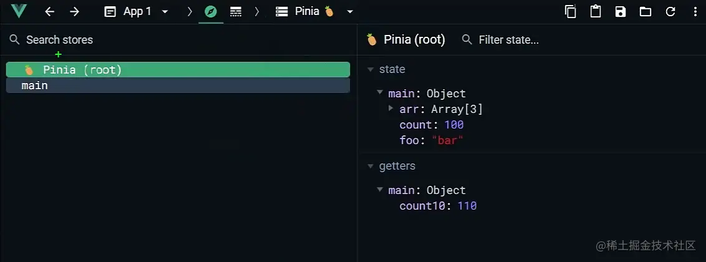Go forward with the right arrow
The height and width of the screenshot is (262, 706).
coord(74,11)
